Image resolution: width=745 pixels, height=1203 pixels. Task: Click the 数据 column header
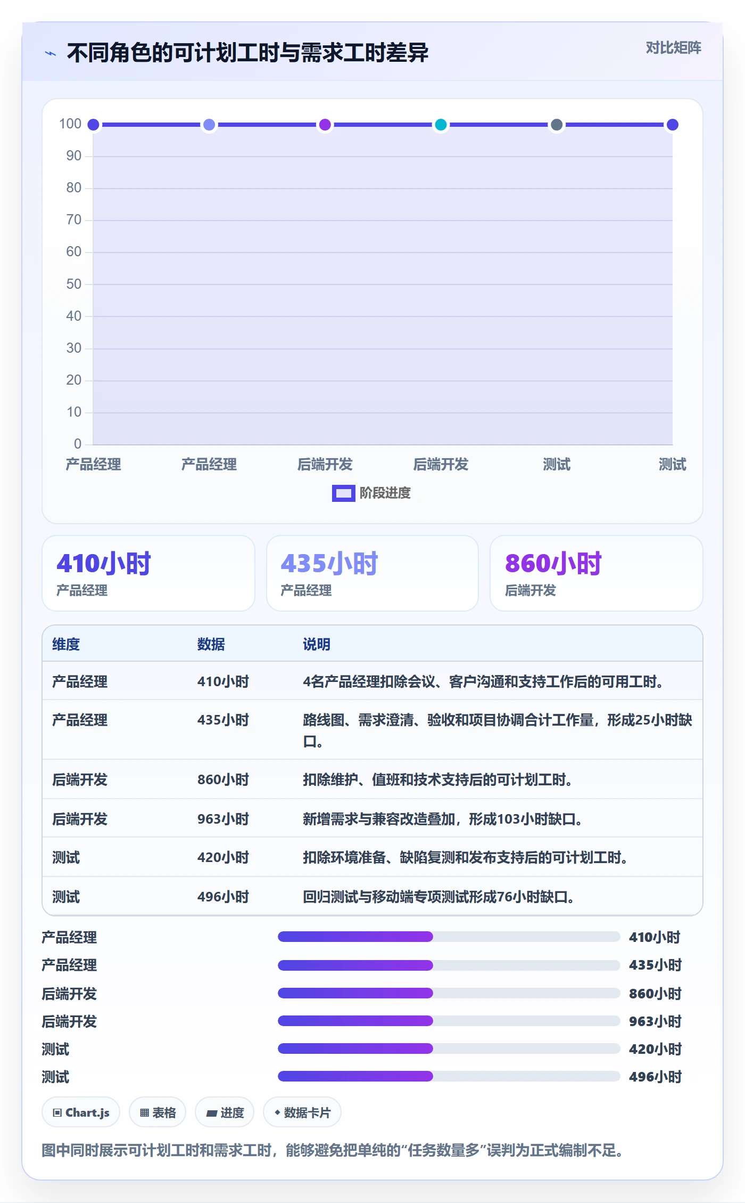pos(211,644)
